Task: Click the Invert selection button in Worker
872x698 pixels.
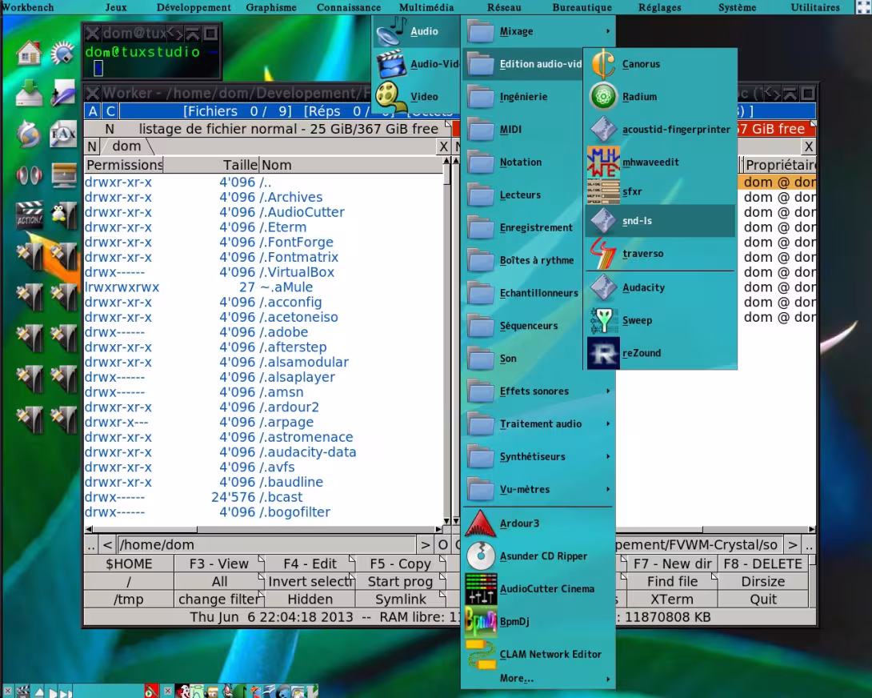Action: coord(310,582)
